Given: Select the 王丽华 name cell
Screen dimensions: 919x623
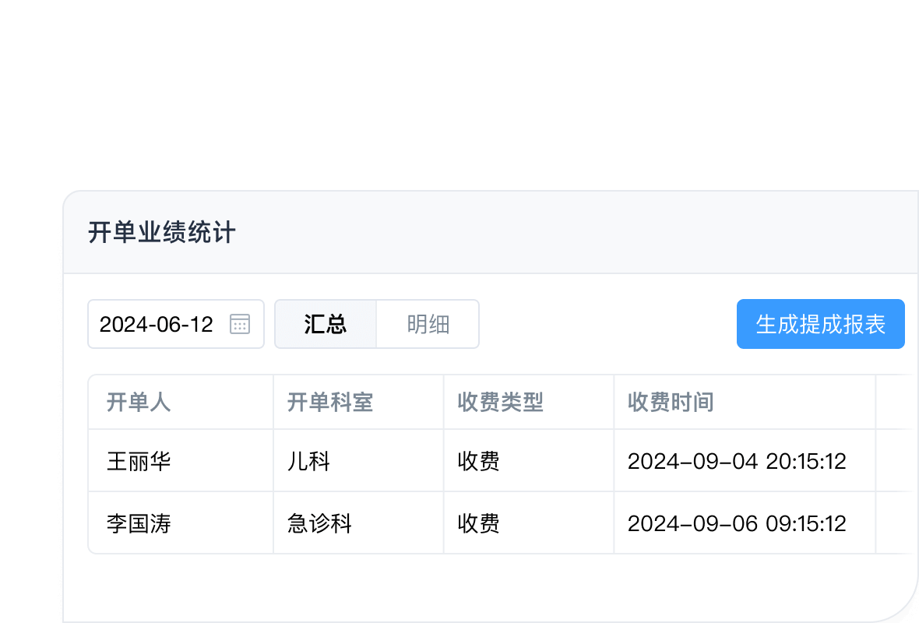Looking at the screenshot, I should pos(139,461).
